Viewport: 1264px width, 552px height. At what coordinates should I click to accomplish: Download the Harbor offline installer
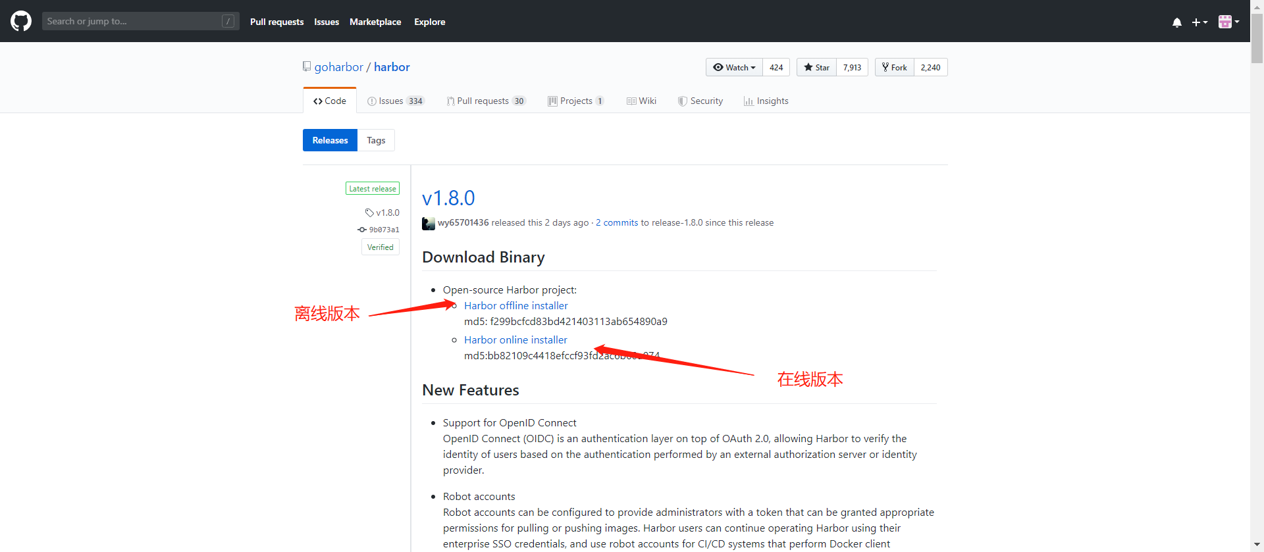515,305
